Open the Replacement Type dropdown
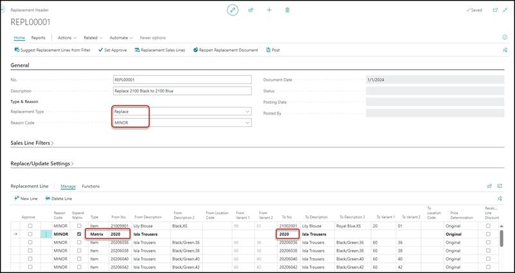 (247, 112)
